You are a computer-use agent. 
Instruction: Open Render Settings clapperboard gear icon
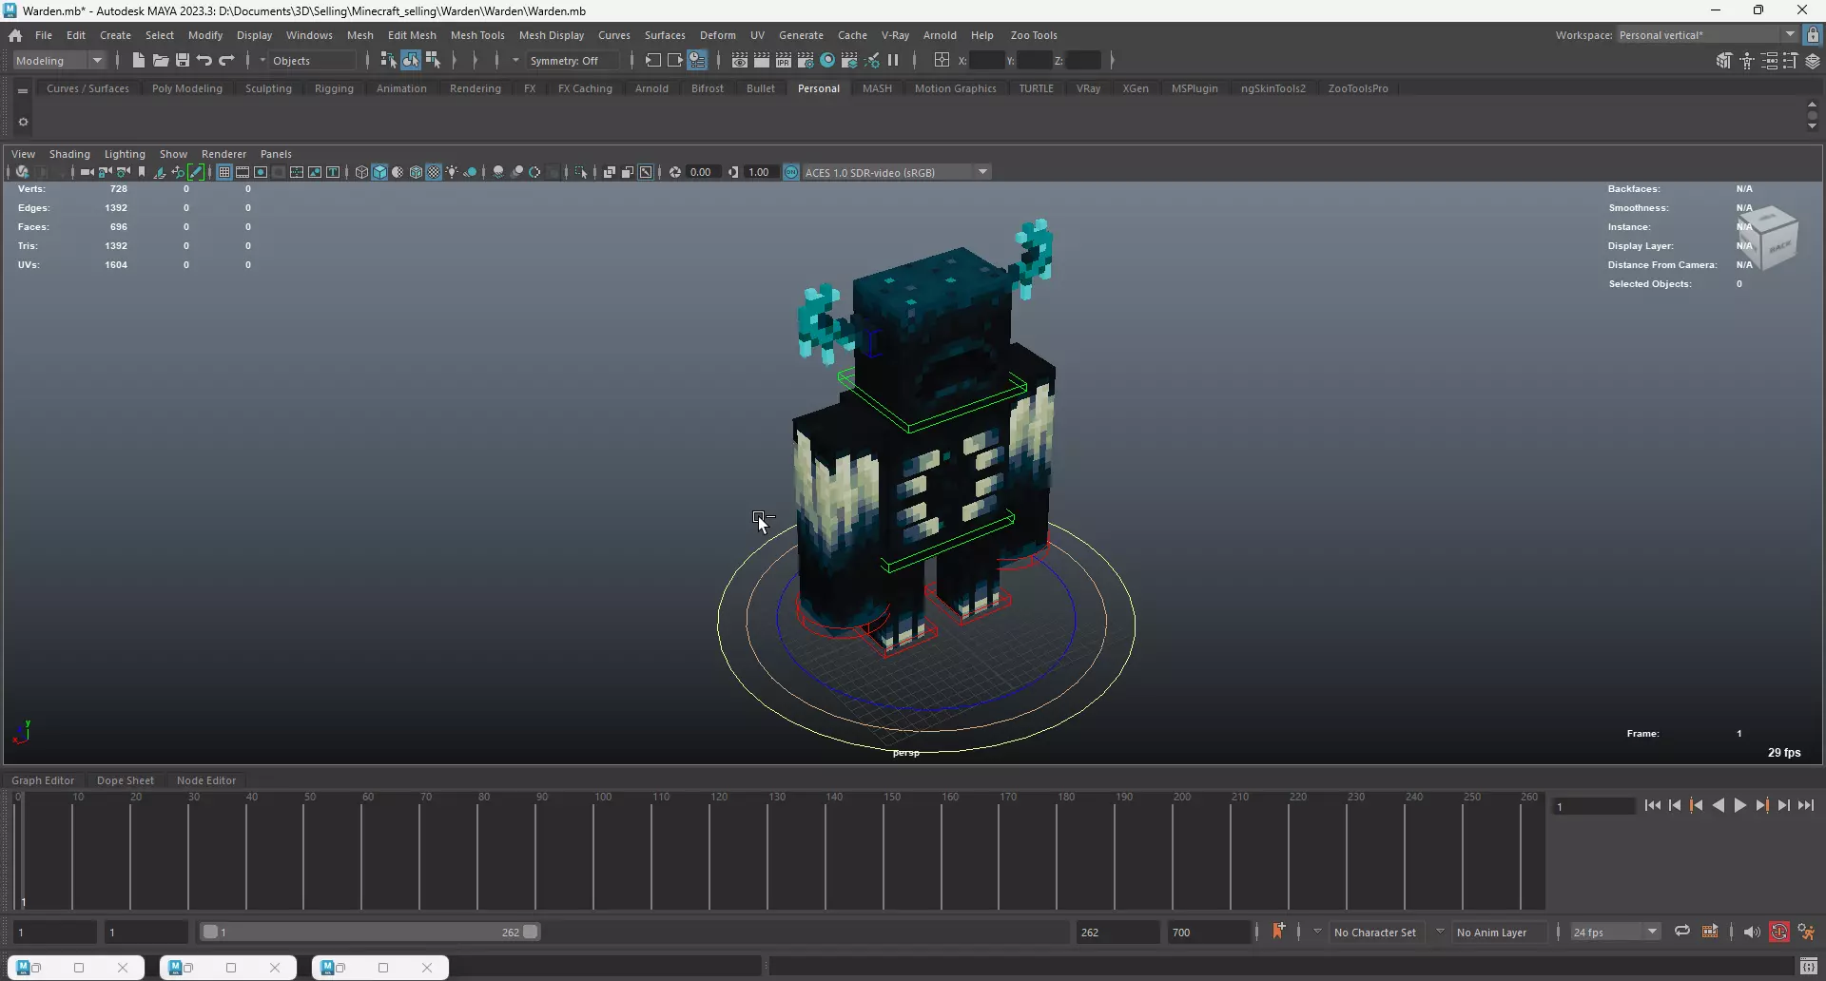pyautogui.click(x=806, y=61)
